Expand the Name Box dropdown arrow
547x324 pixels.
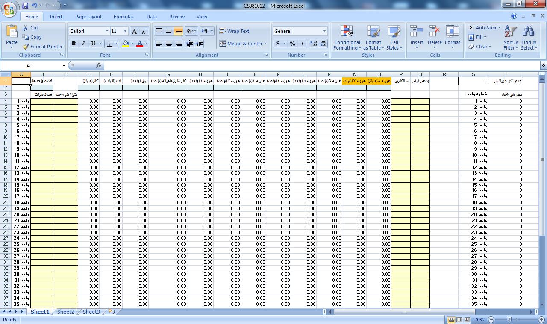pos(64,65)
